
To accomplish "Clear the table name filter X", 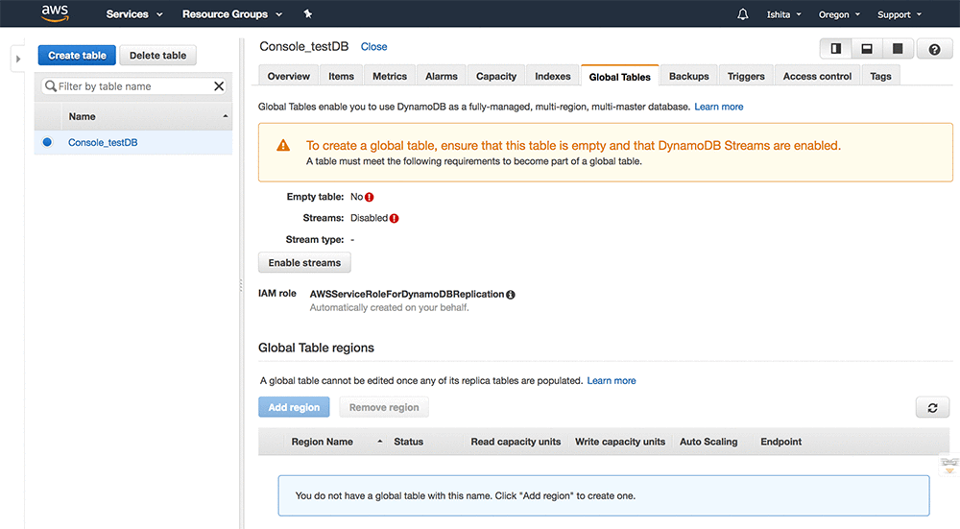I will tap(219, 86).
